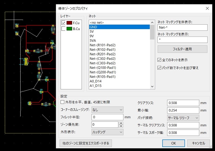Select <no net> entry in net list
This screenshot has width=215, height=151.
[97, 22]
